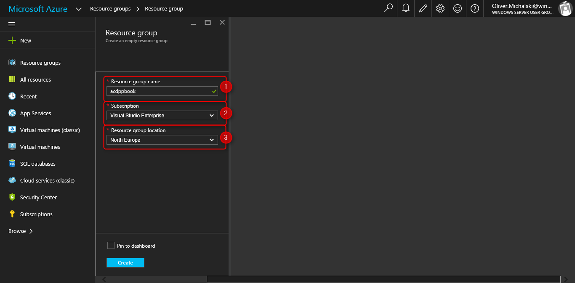Click the Create button
The image size is (575, 283).
[125, 263]
